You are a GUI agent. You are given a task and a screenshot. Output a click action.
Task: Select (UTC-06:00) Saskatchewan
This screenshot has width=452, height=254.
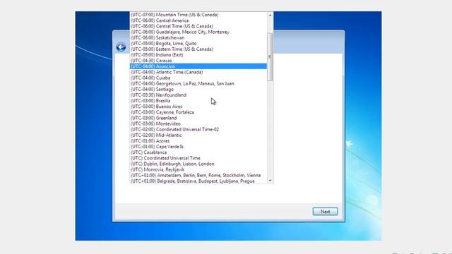click(198, 37)
